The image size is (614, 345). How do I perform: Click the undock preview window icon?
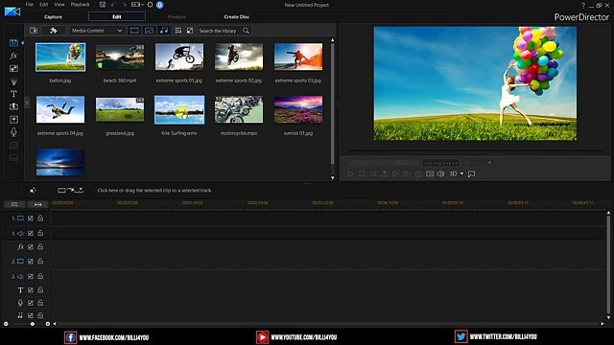click(471, 173)
